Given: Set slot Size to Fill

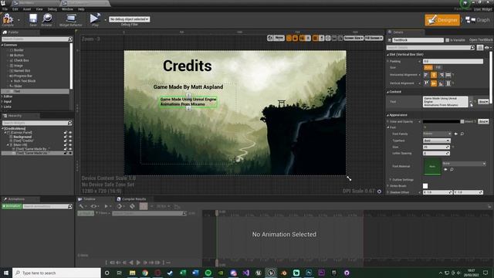Looking at the screenshot, I should pos(438,67).
